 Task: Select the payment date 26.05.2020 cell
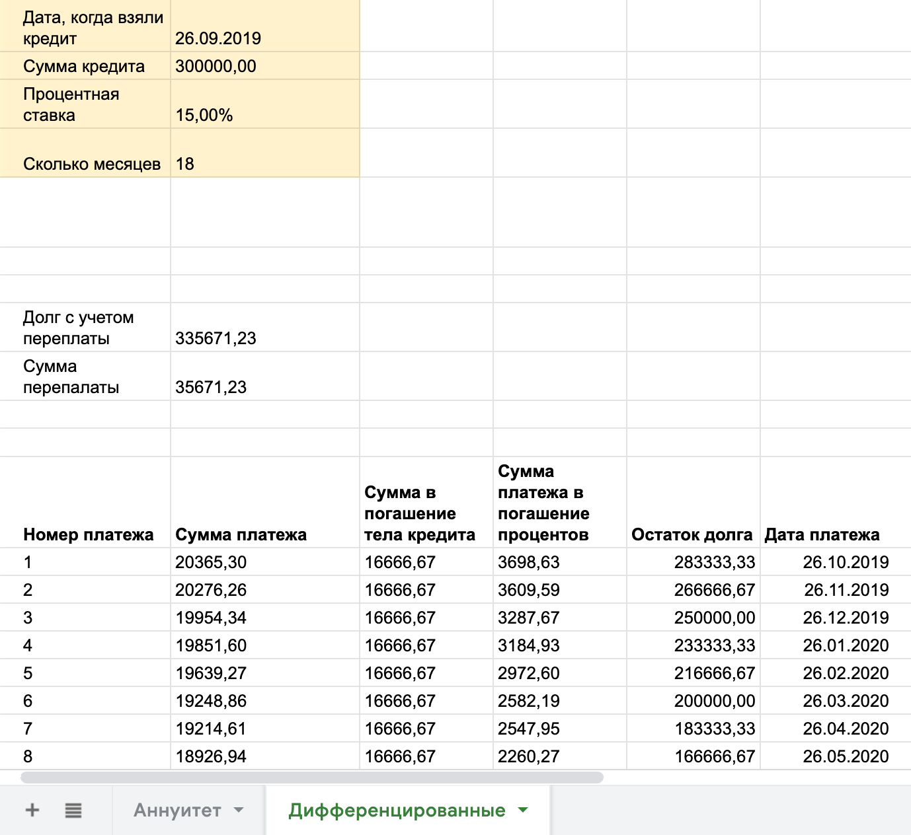(836, 756)
